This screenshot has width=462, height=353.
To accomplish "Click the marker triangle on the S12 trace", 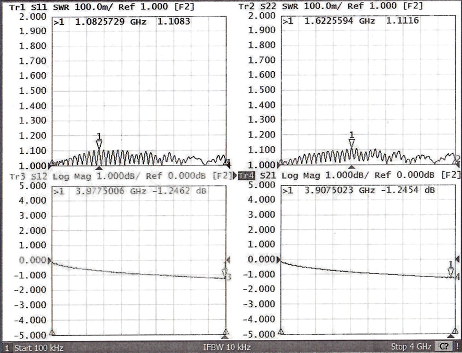I will [225, 273].
